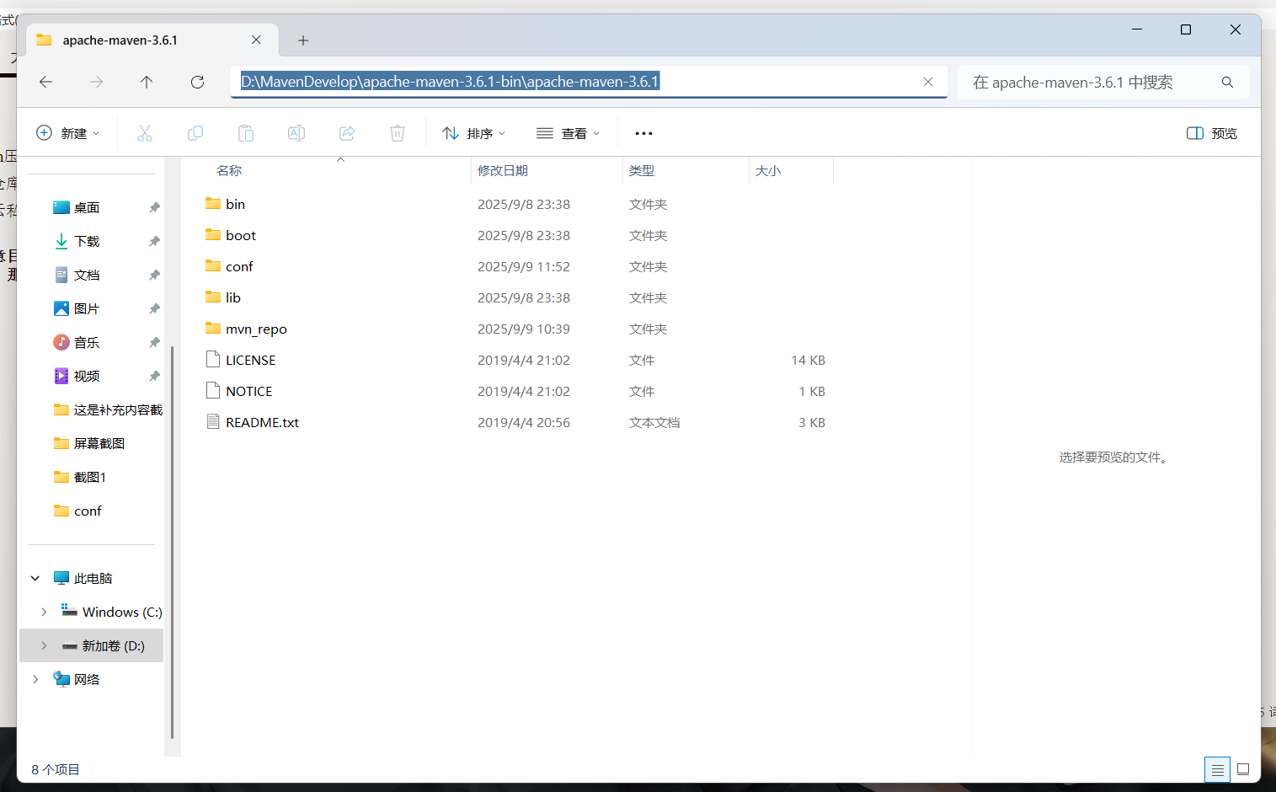Sort by the Date modified column header

(546, 170)
